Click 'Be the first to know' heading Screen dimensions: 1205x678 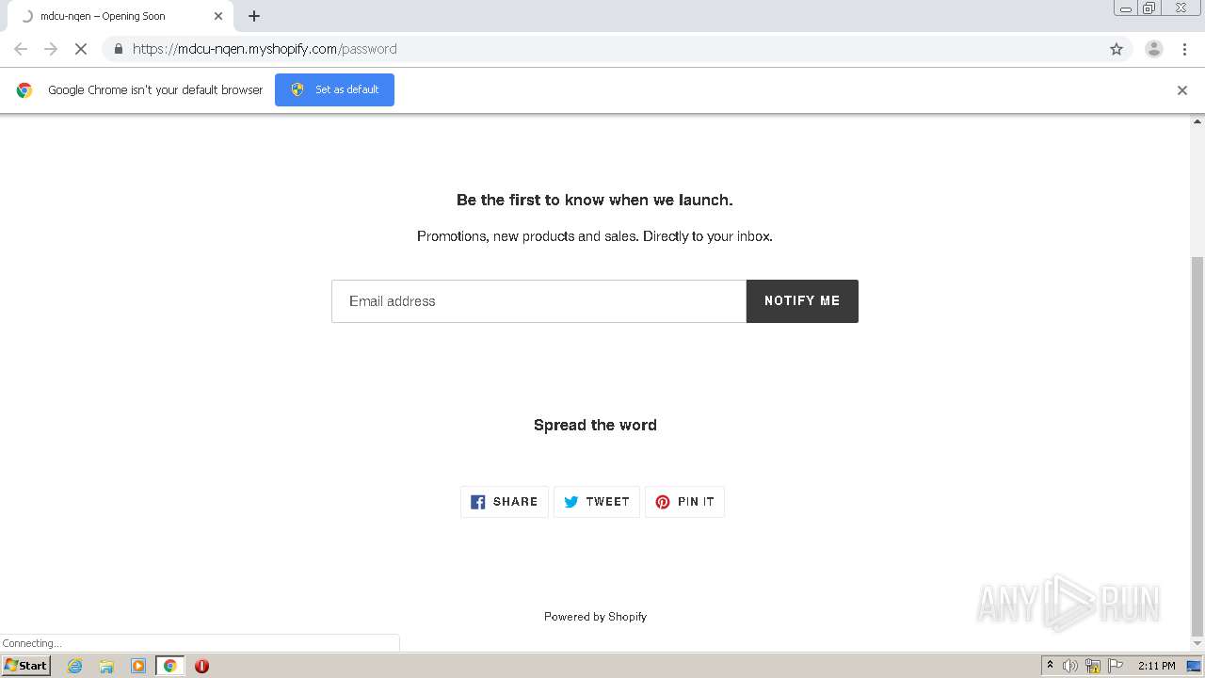[x=595, y=200]
